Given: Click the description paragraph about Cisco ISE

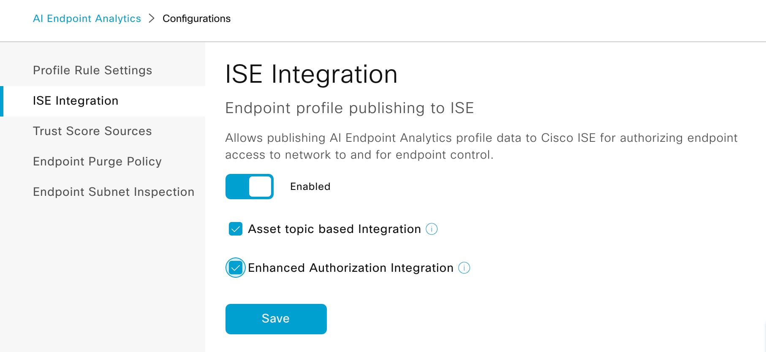Looking at the screenshot, I should 481,146.
